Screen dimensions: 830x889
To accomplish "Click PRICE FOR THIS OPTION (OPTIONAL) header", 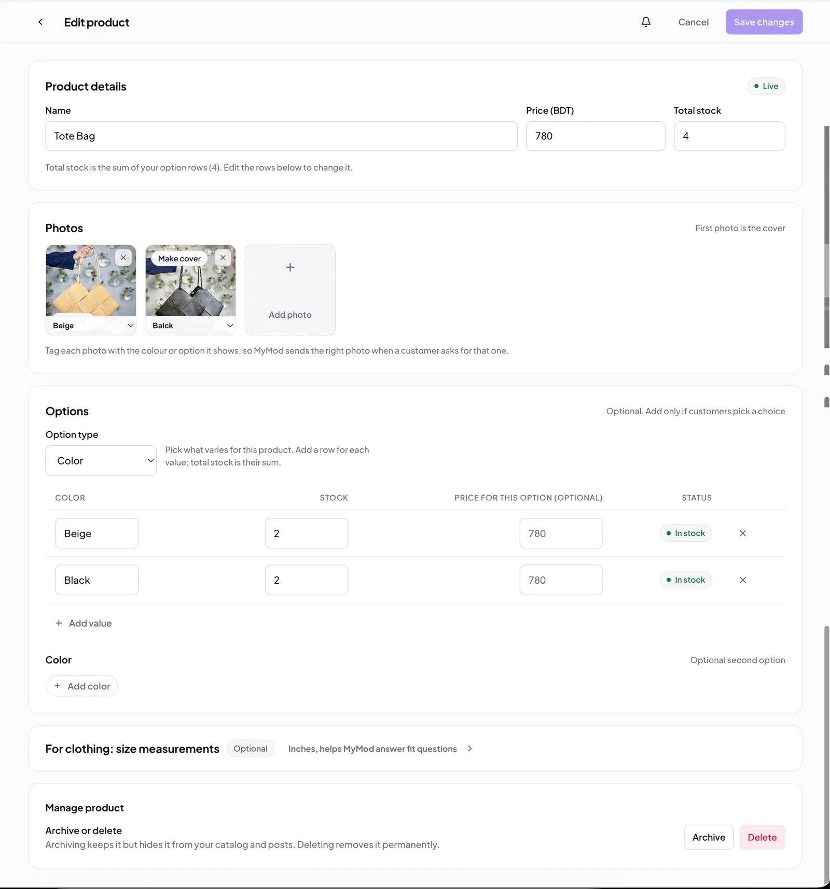I will pyautogui.click(x=529, y=498).
